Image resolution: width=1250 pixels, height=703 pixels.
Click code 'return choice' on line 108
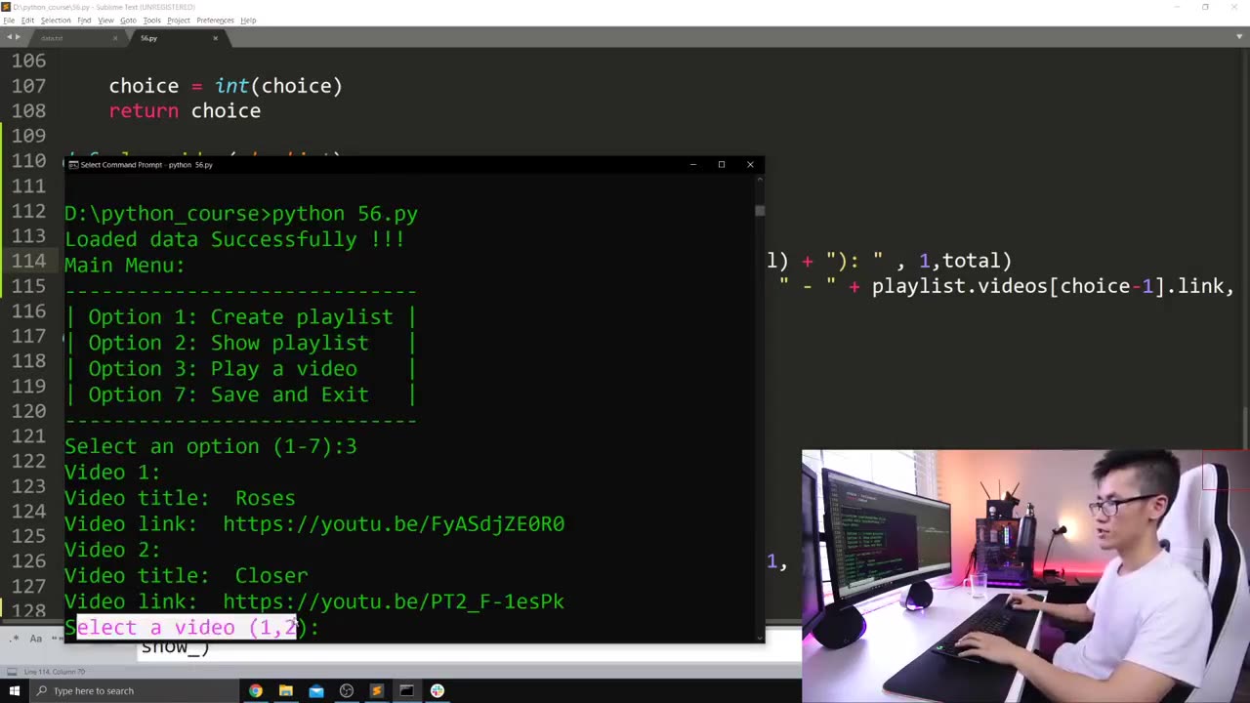(x=185, y=111)
